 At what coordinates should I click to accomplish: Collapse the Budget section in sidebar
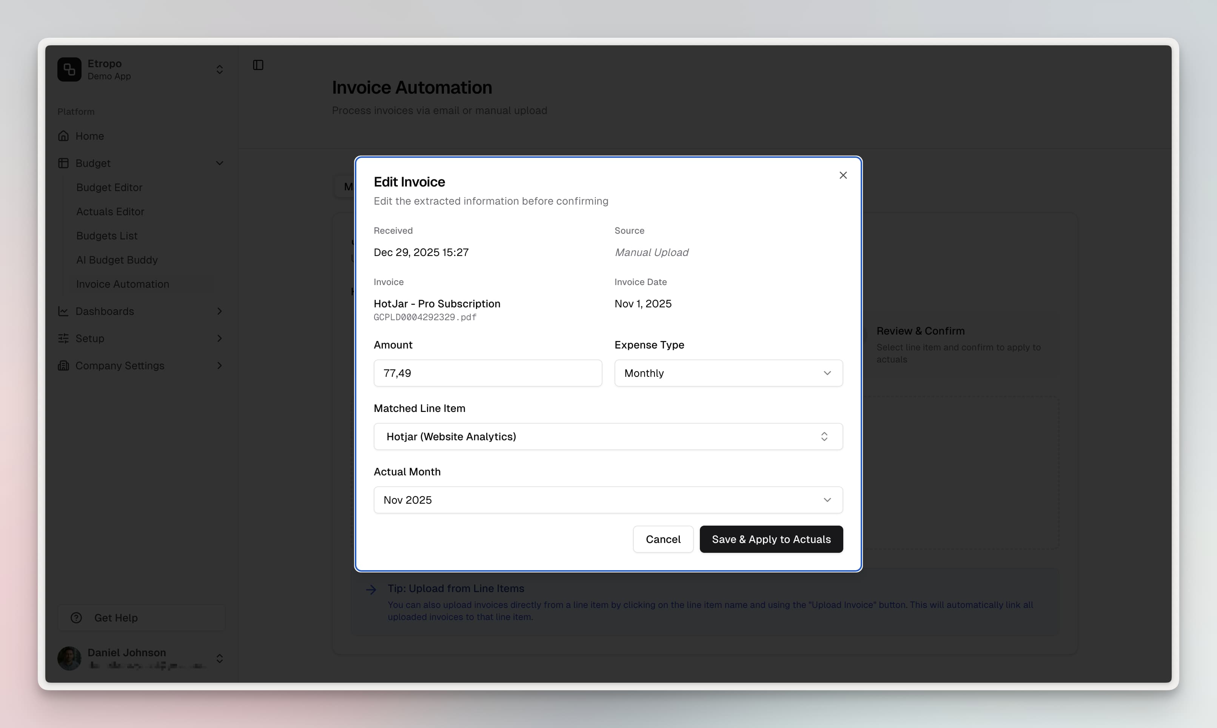click(220, 163)
